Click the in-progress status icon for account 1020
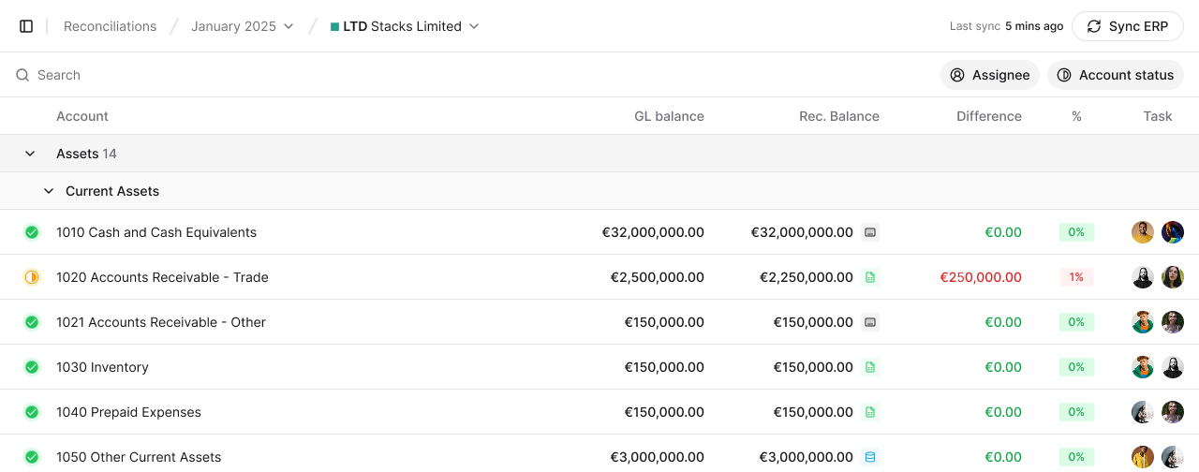 point(32,277)
